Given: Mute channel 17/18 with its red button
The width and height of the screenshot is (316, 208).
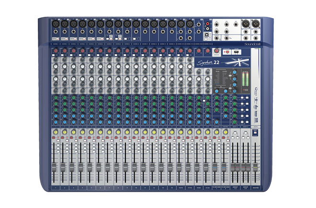Looking at the screenshot, I should tap(188, 138).
